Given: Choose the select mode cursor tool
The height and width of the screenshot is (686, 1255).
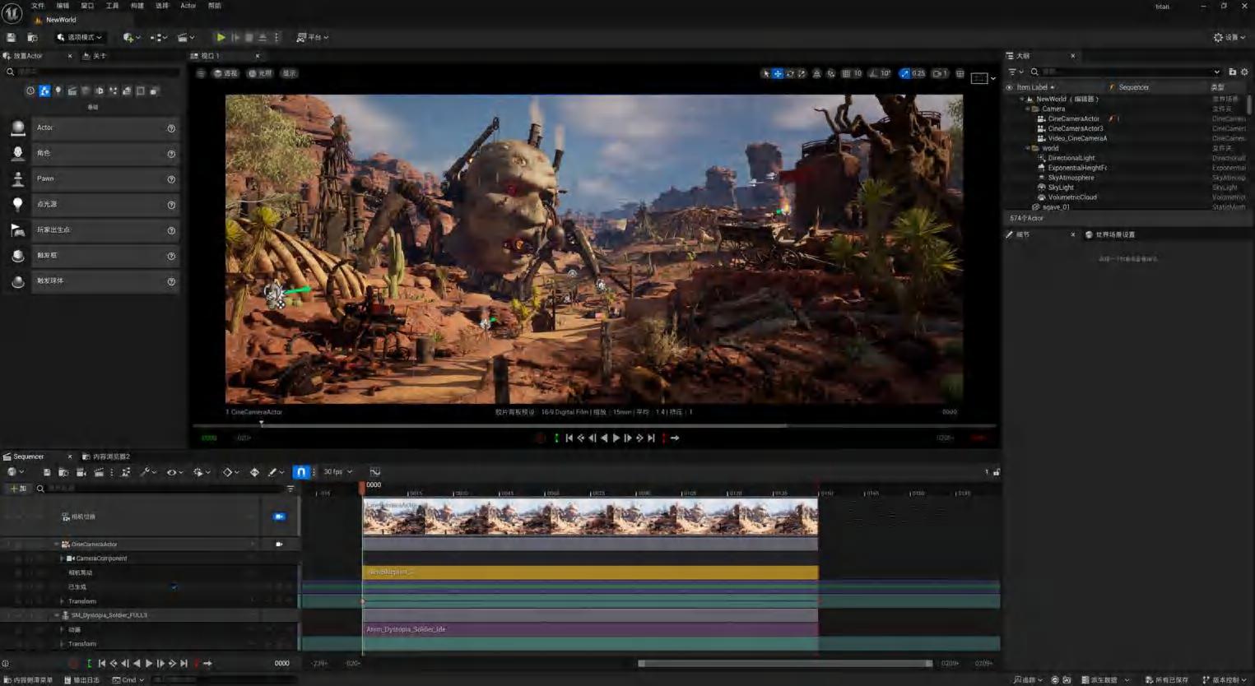Looking at the screenshot, I should click(766, 73).
